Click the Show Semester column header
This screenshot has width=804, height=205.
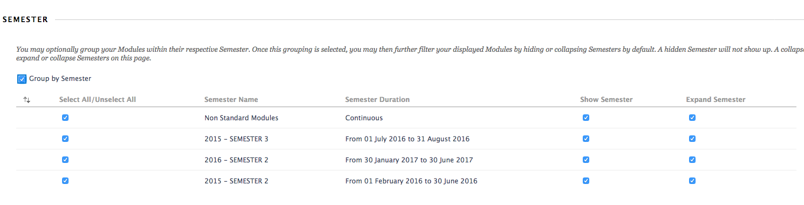(x=607, y=100)
